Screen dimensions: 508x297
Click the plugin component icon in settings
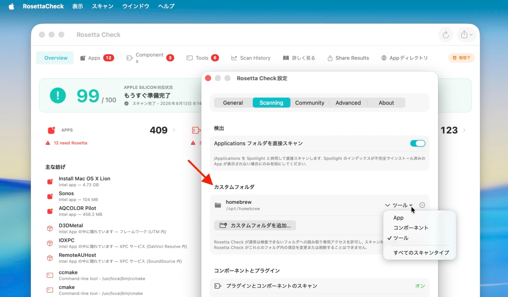click(217, 286)
